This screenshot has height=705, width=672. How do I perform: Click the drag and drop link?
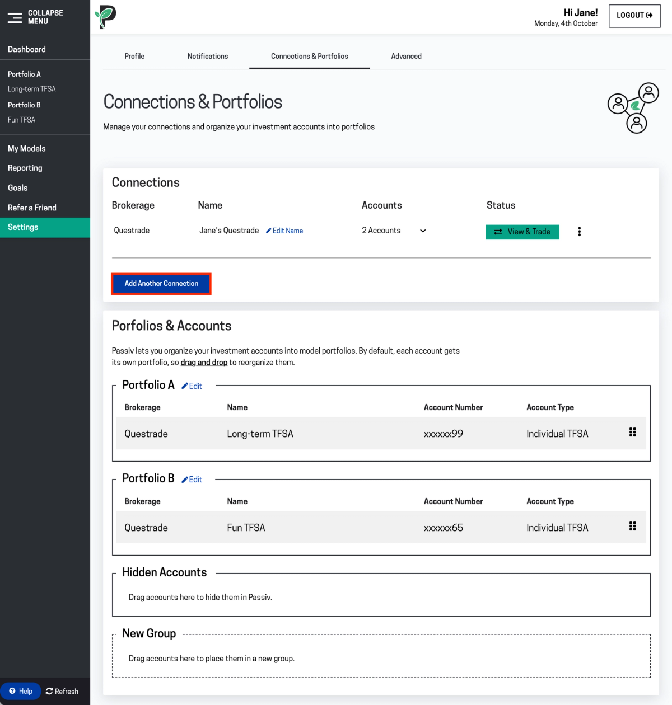pyautogui.click(x=204, y=363)
